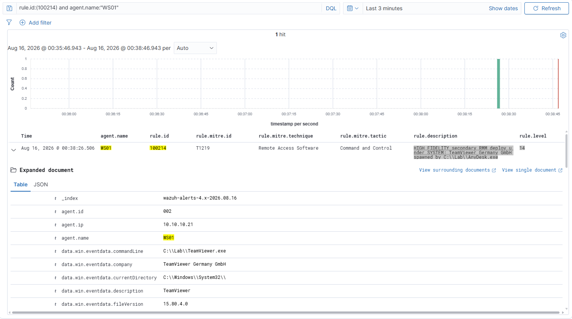Open the Last 3 minutes time range picker
Viewport: 572px width, 319px height.
[x=384, y=8]
